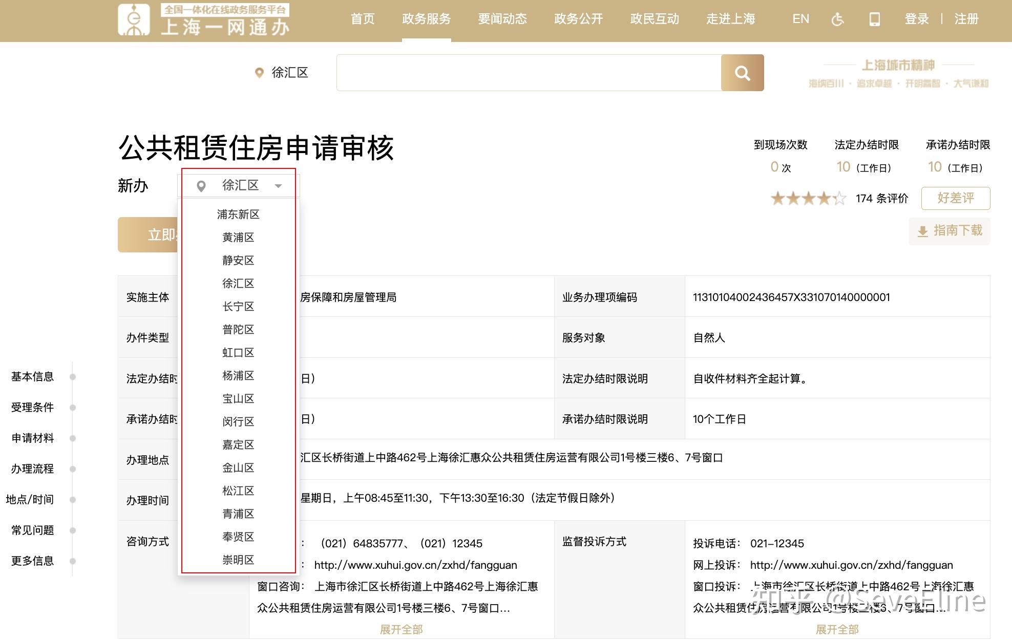Viewport: 1012px width, 642px height.
Task: Select 杨浦区 from the district list
Action: [238, 375]
